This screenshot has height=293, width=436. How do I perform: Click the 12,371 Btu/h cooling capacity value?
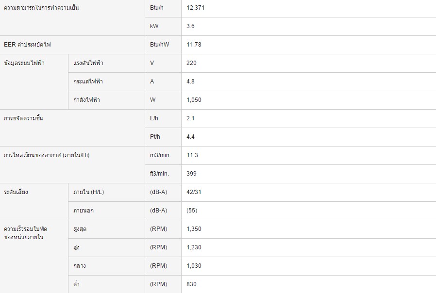tap(196, 8)
